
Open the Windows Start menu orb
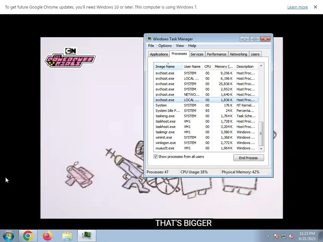click(x=9, y=236)
